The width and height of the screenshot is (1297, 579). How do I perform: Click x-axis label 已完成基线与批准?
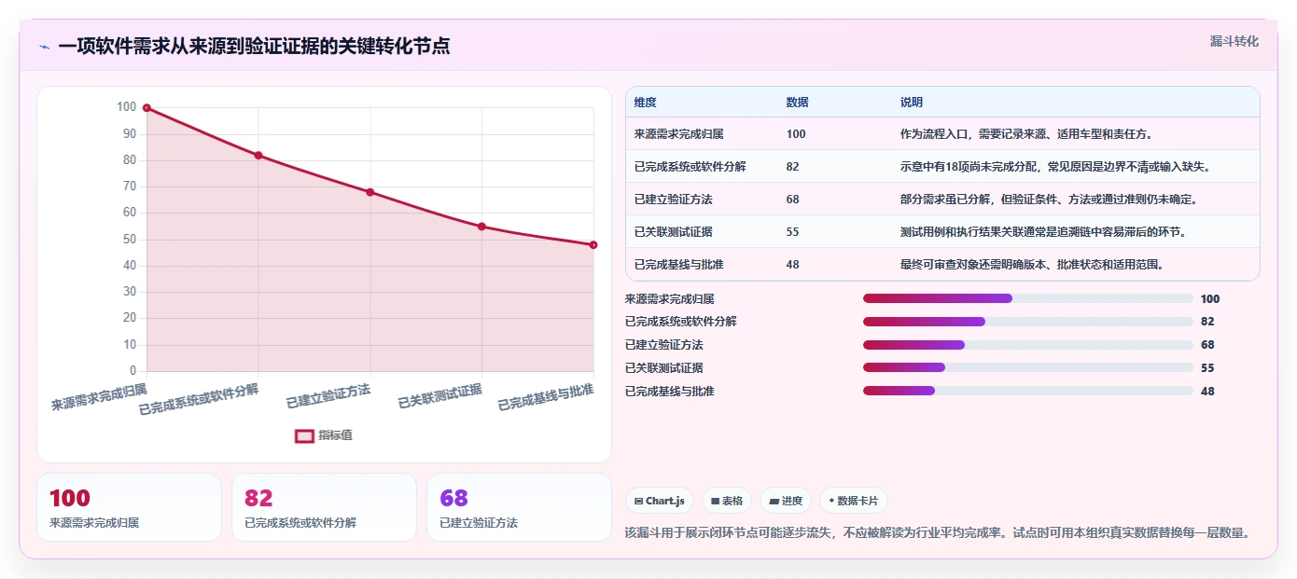546,397
